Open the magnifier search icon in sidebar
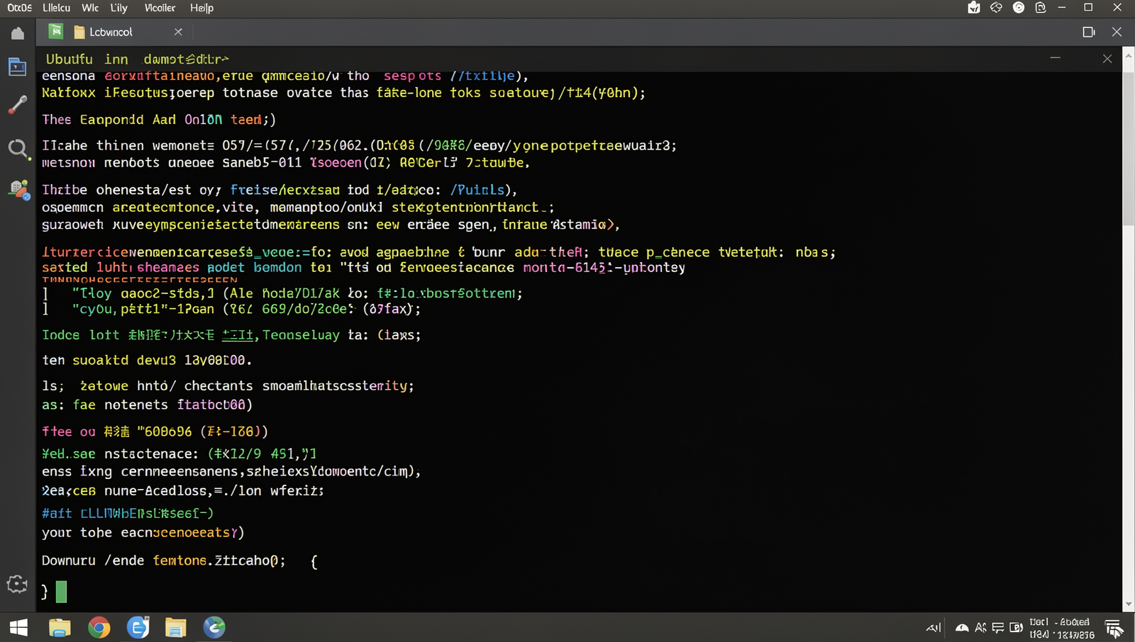The width and height of the screenshot is (1135, 642). pyautogui.click(x=18, y=149)
